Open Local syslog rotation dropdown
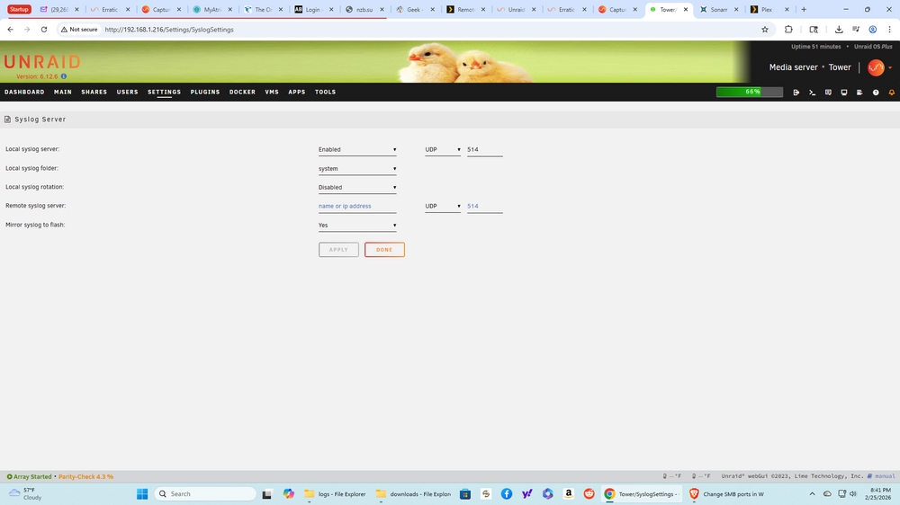The width and height of the screenshot is (900, 505). pyautogui.click(x=357, y=188)
